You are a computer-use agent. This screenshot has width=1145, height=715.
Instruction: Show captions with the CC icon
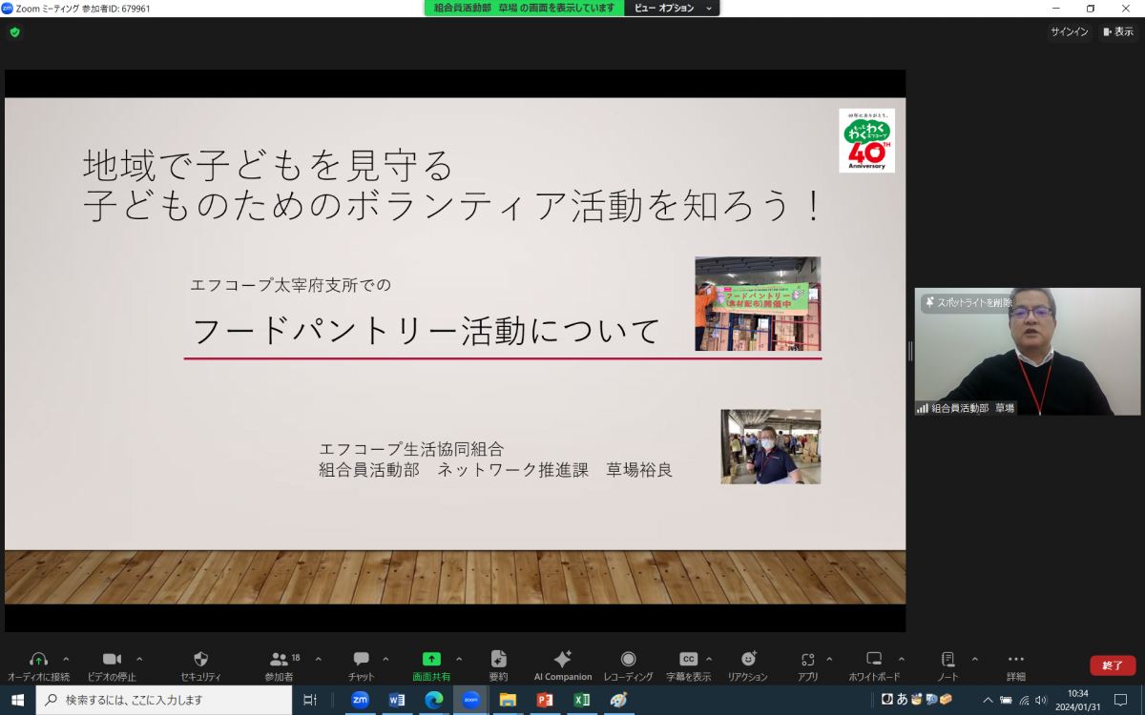[688, 659]
